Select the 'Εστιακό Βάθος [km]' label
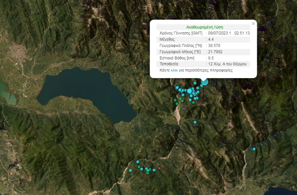Screen dimensions: 297x195 pos(177,58)
